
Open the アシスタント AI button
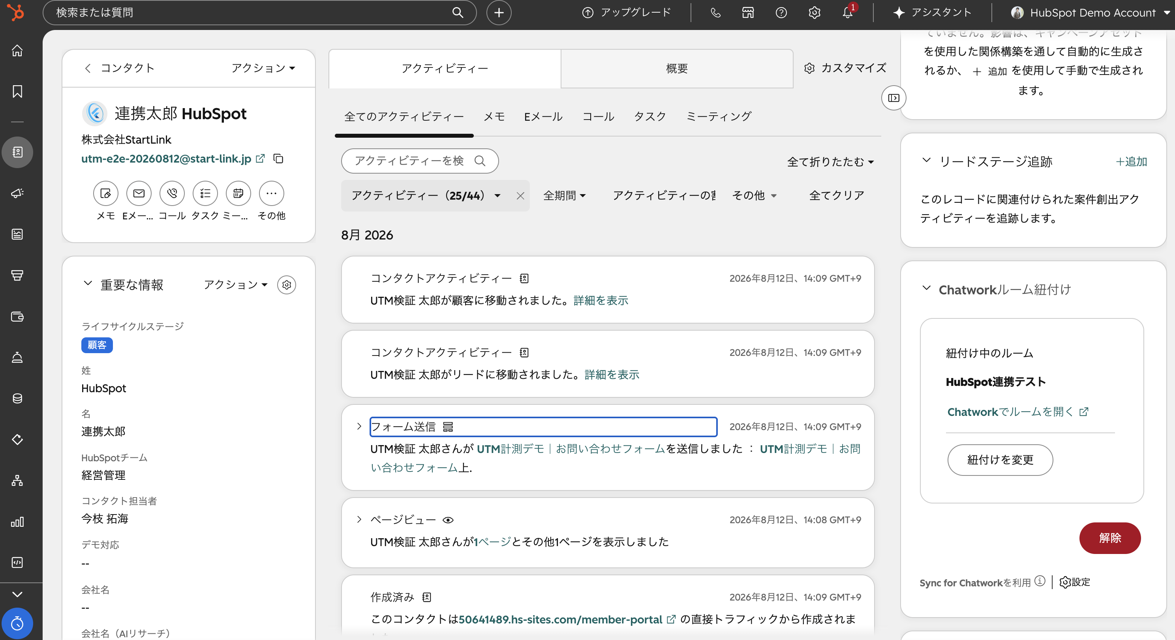932,12
